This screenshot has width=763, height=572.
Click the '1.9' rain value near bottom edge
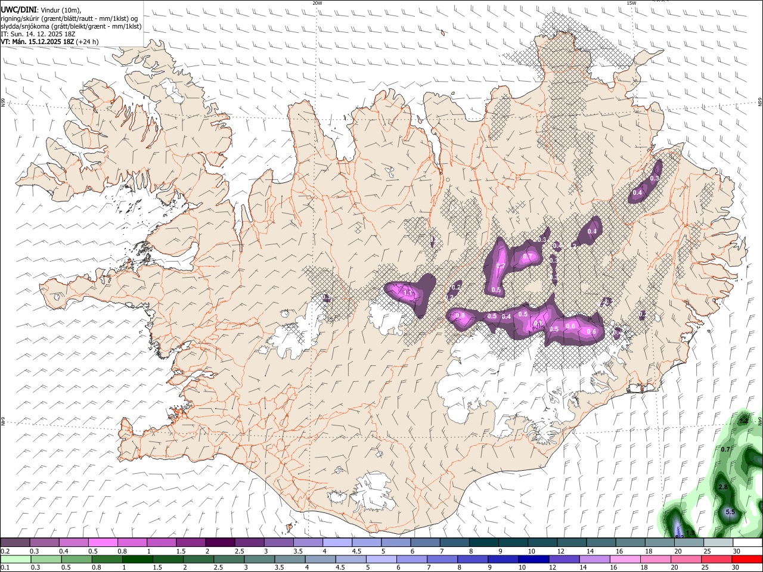tap(690, 533)
